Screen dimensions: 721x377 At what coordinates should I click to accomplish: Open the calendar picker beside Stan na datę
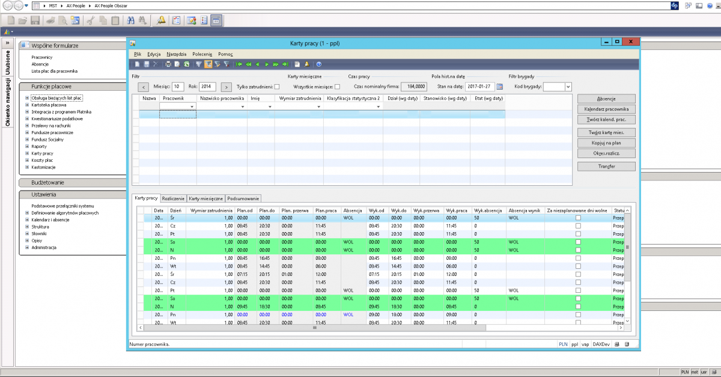[499, 87]
